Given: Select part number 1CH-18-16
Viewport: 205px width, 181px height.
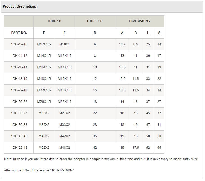Looking at the screenshot, I should 19,79.
